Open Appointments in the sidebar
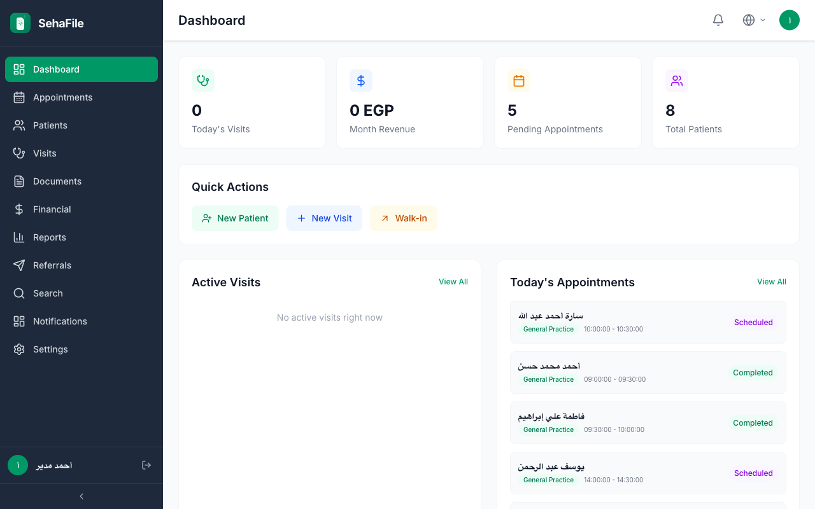This screenshot has height=509, width=815. click(x=81, y=97)
